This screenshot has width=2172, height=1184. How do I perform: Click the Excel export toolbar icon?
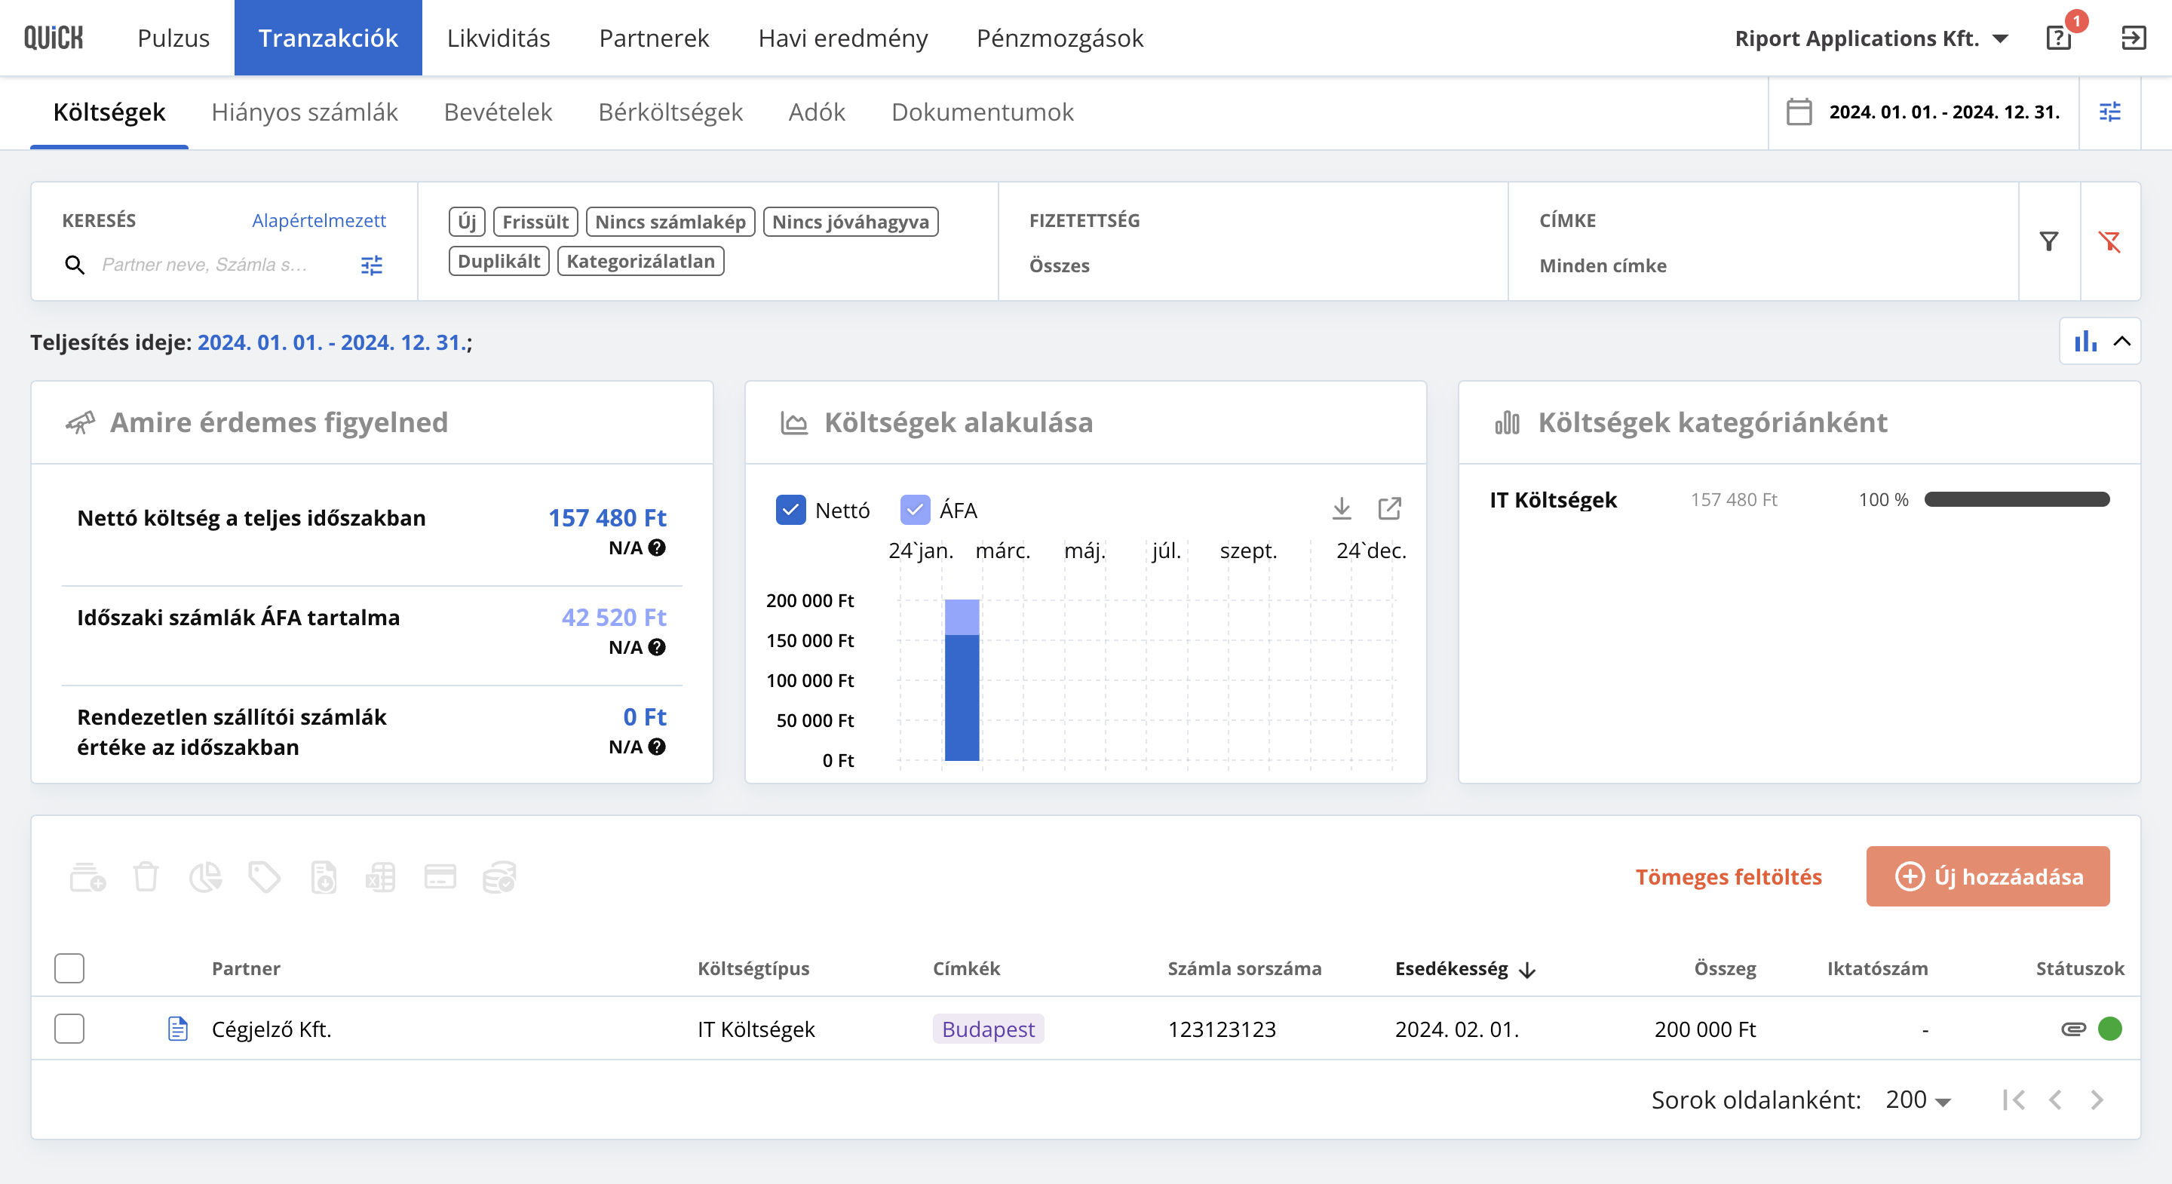pyautogui.click(x=380, y=877)
